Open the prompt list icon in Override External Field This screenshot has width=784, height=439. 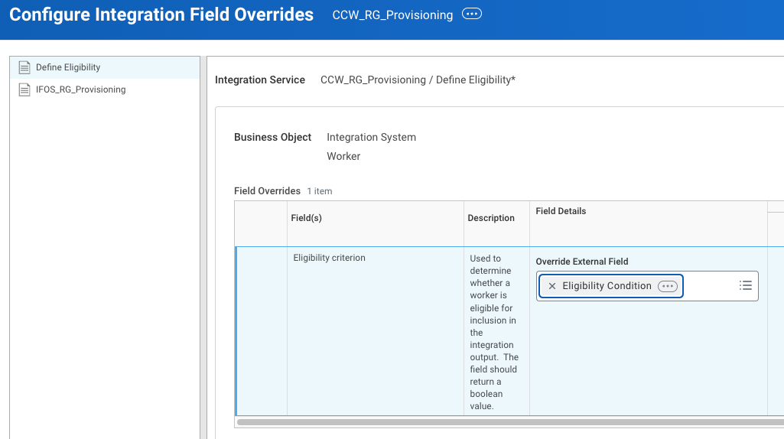coord(746,285)
